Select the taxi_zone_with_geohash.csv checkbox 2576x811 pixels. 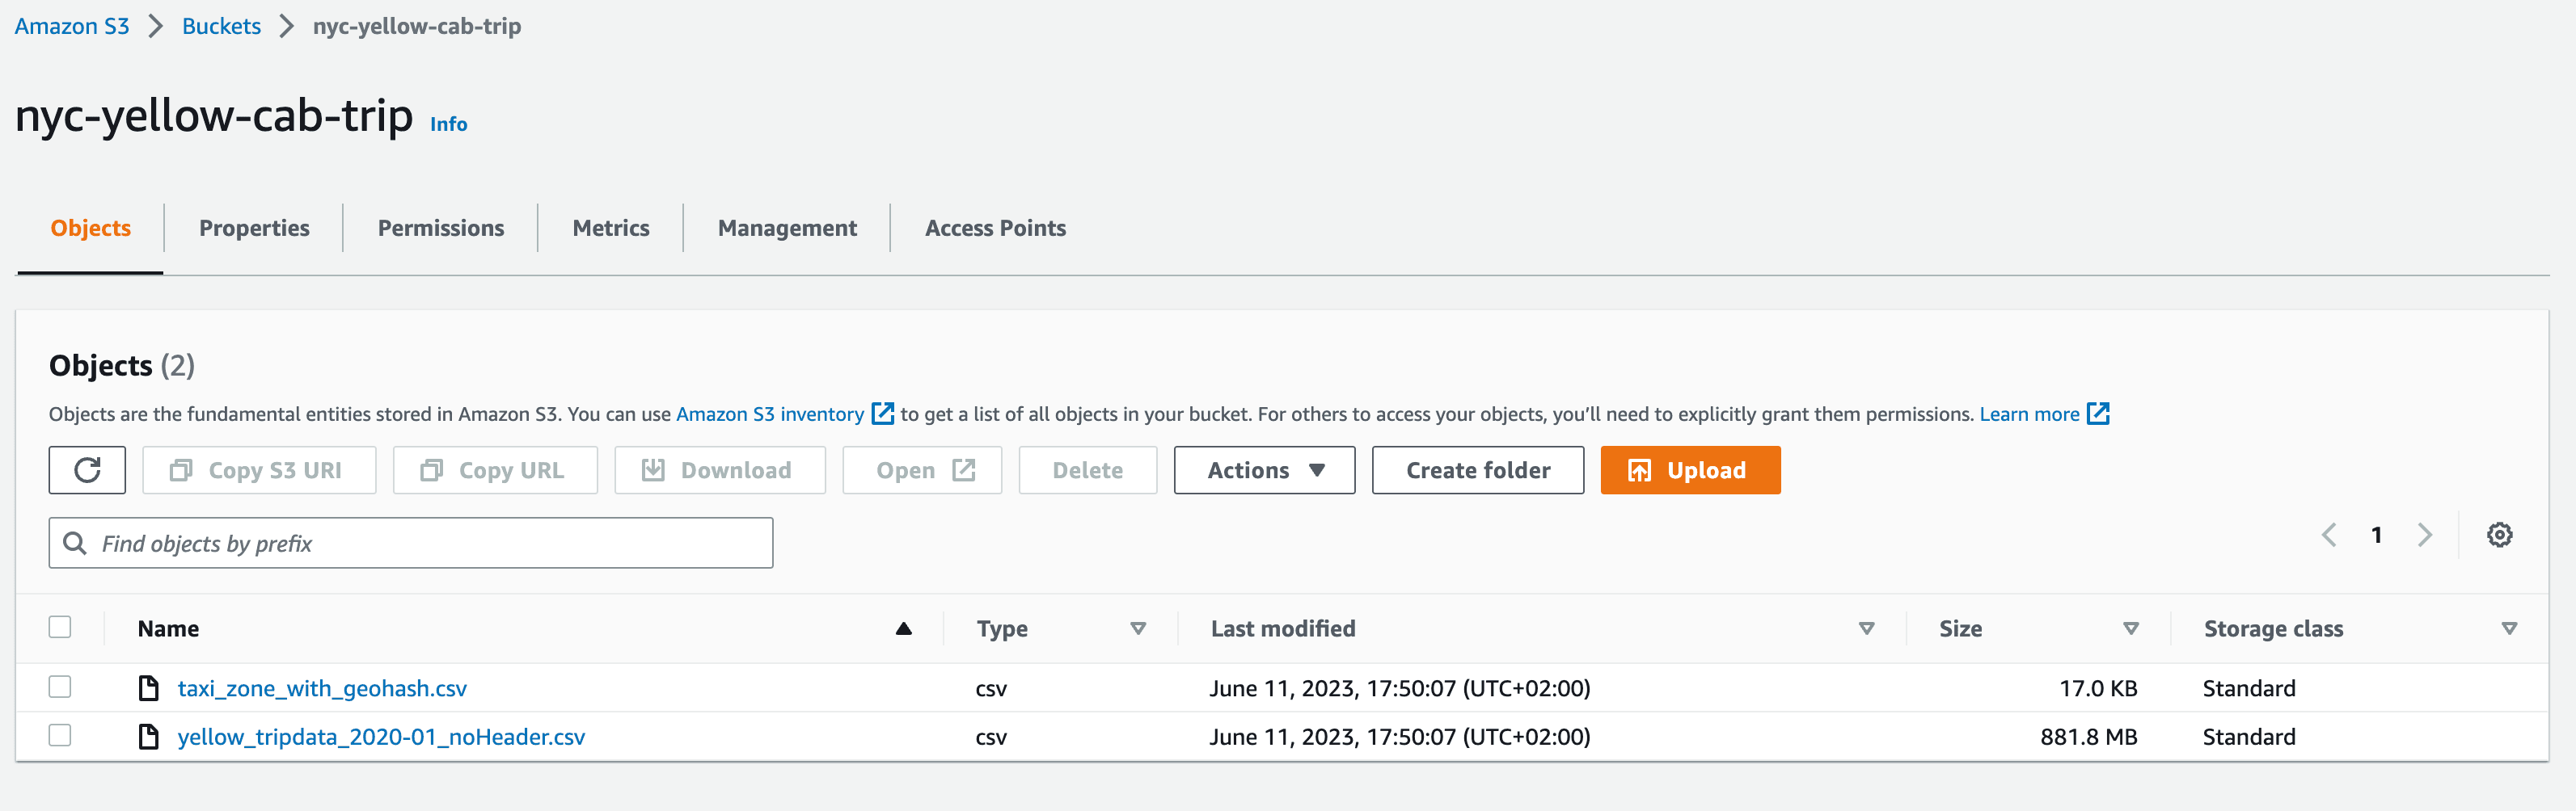click(60, 687)
